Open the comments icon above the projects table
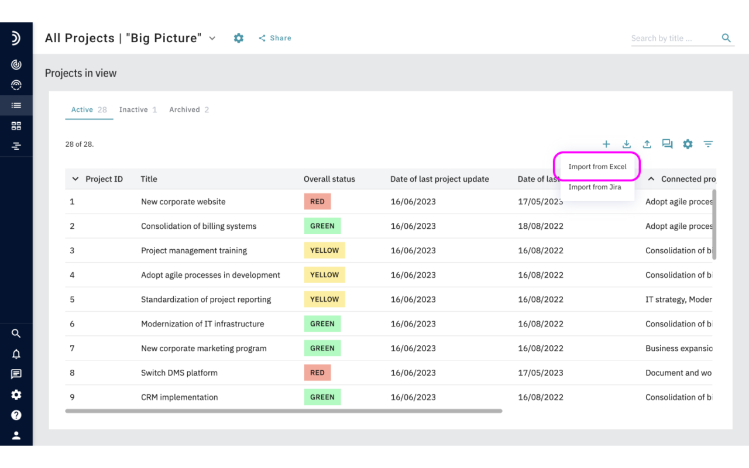749x468 pixels. pyautogui.click(x=667, y=144)
